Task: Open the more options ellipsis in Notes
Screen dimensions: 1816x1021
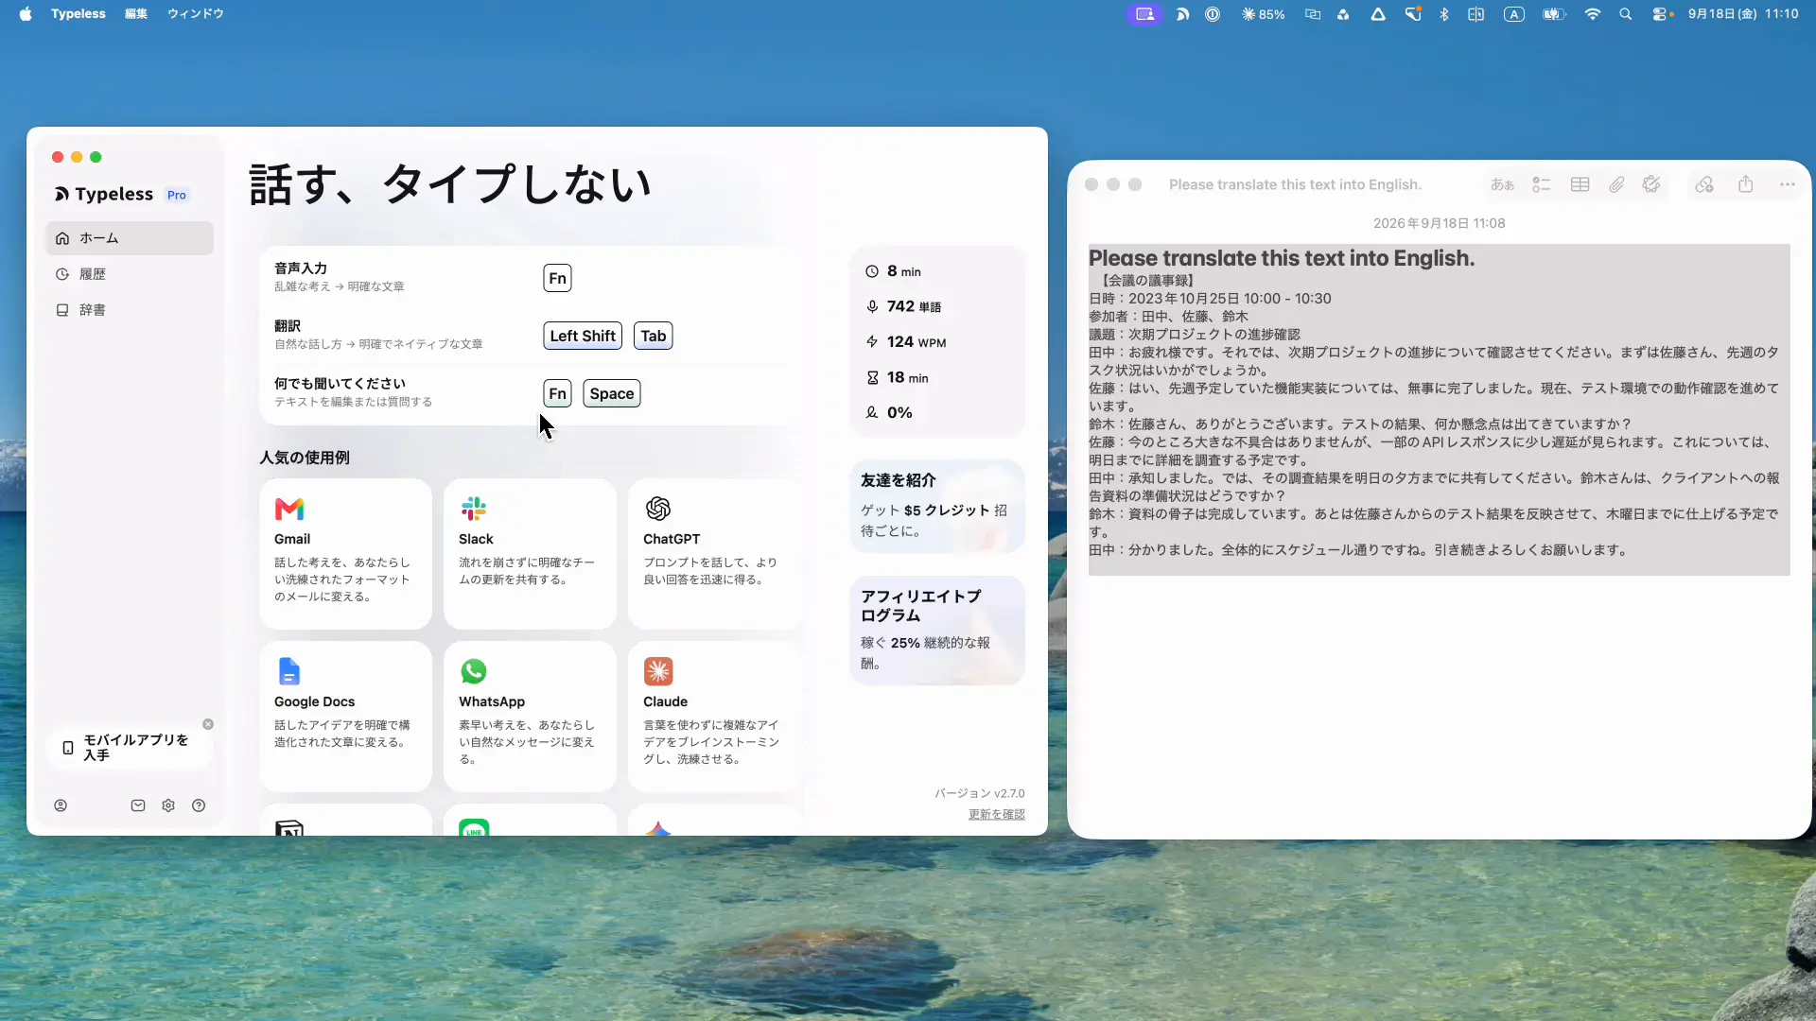Action: click(1788, 184)
